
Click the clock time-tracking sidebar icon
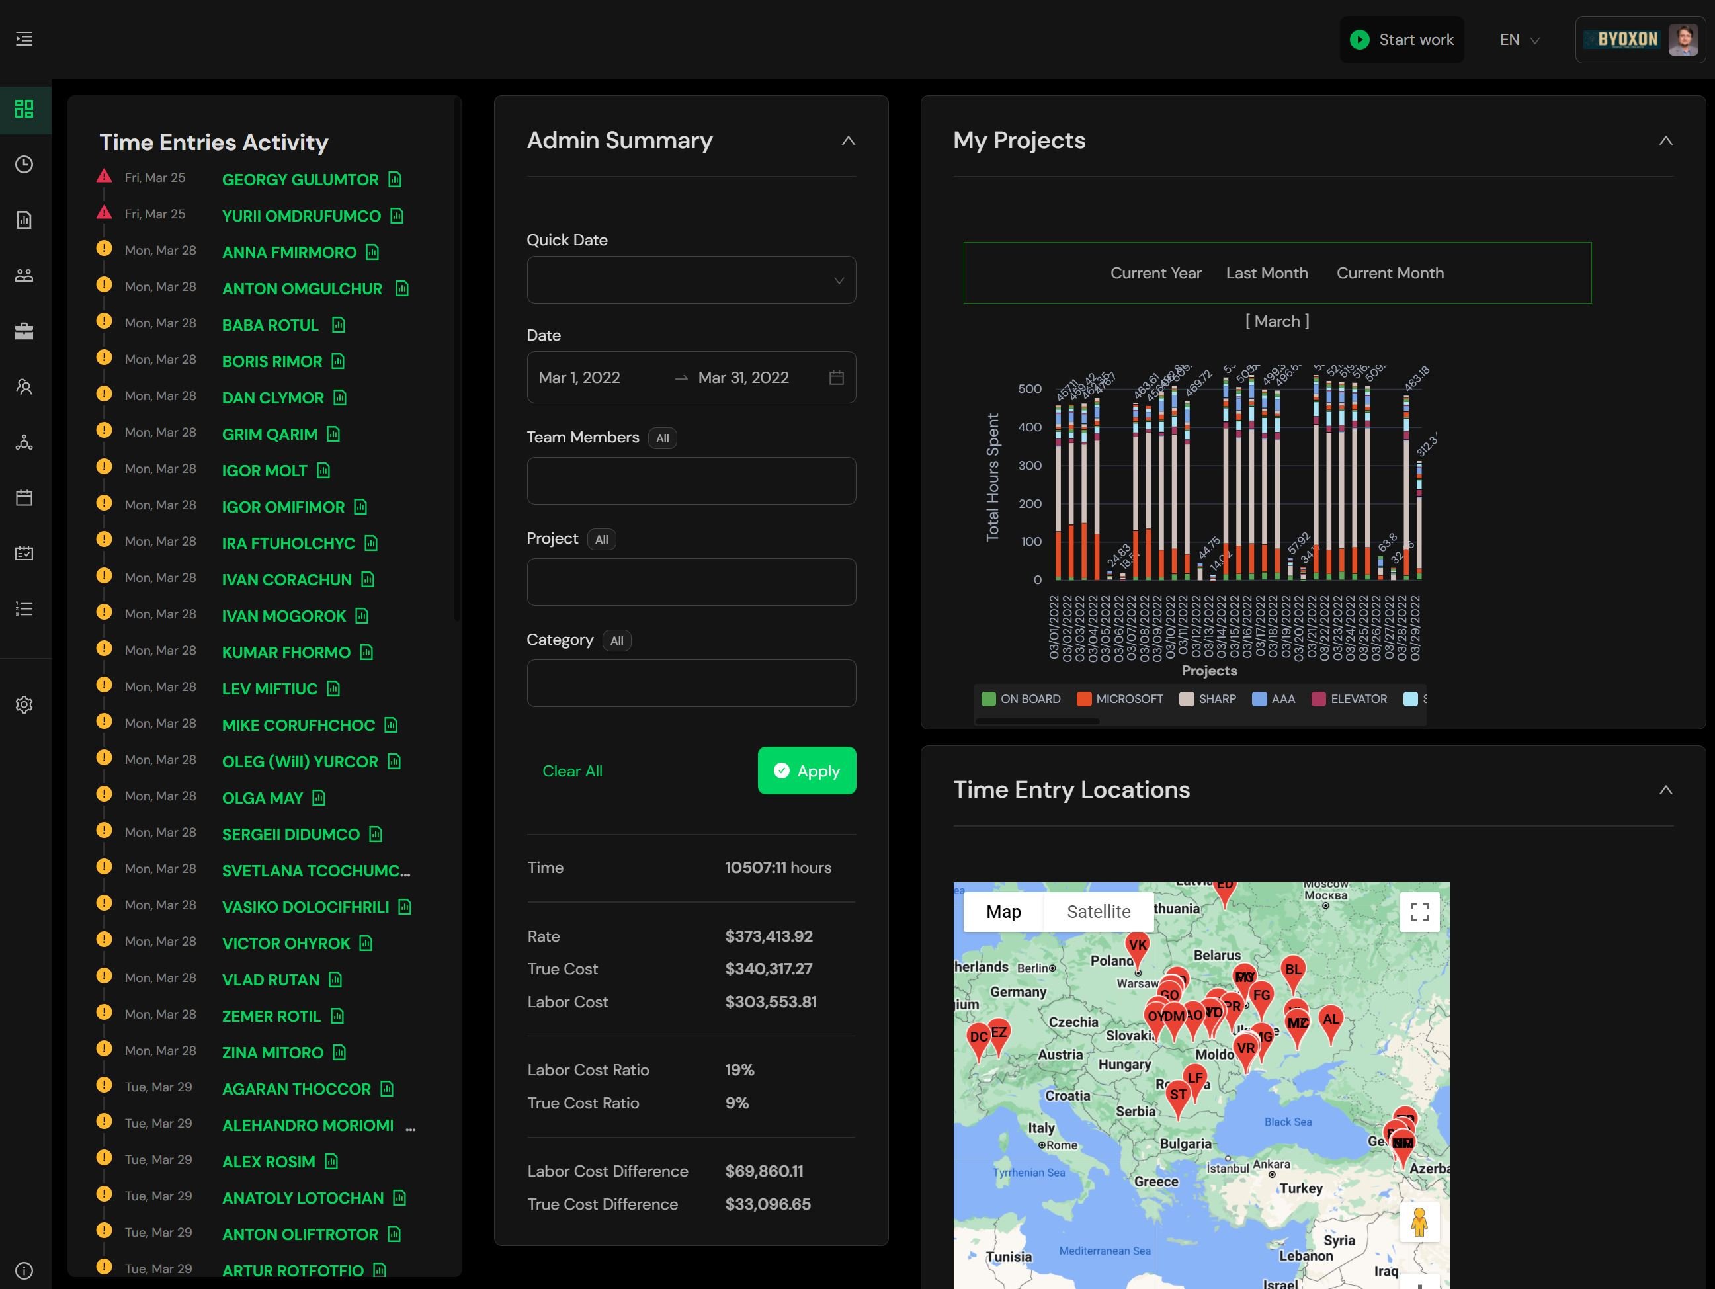point(24,164)
